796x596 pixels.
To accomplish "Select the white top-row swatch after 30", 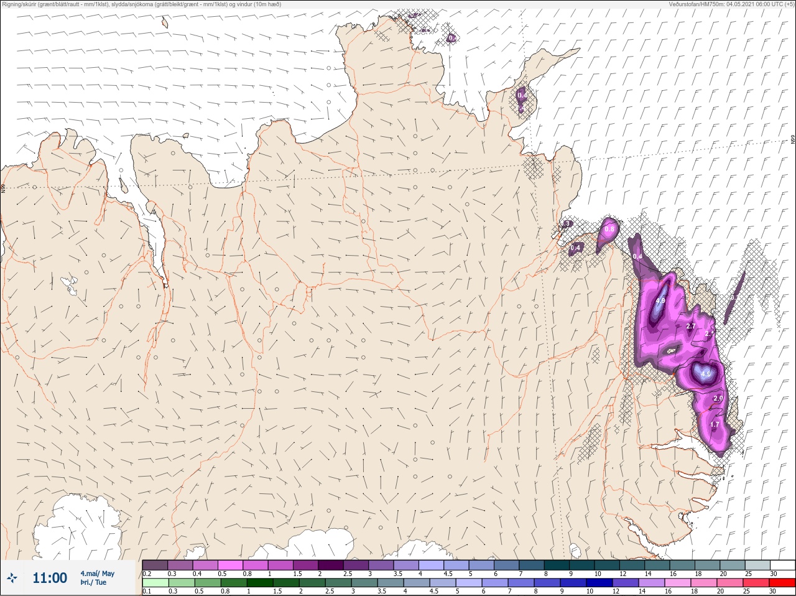I will coord(782,565).
